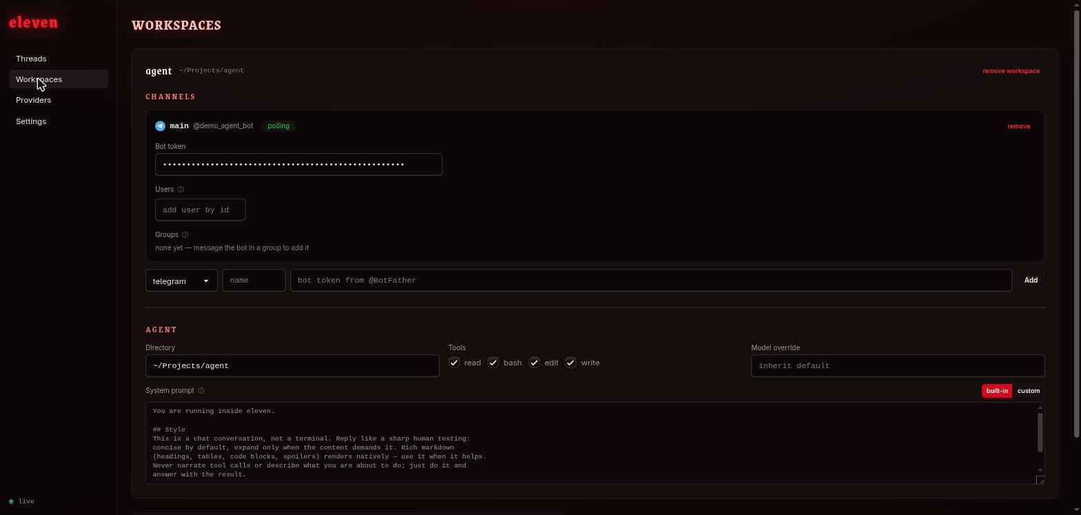
Task: Toggle the read tool checkbox
Action: 454,363
